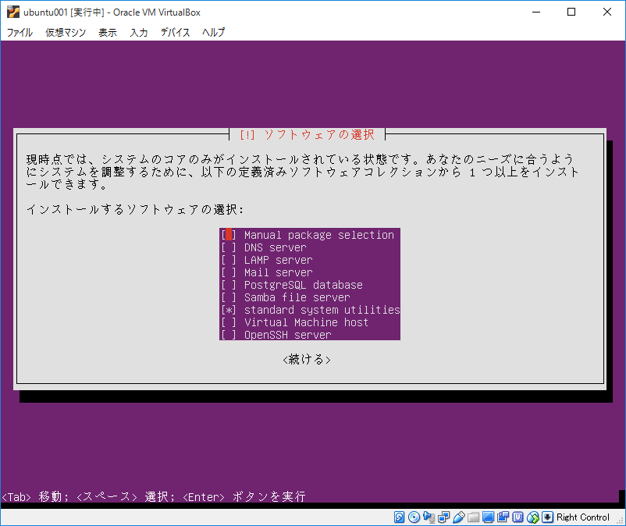Click the Virtual Machine host label text

click(306, 322)
